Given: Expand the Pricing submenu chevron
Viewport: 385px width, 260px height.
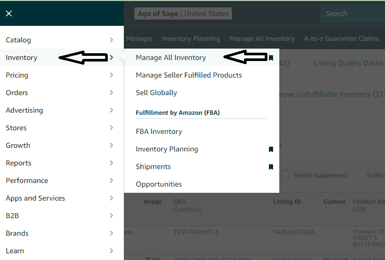Looking at the screenshot, I should click(111, 75).
